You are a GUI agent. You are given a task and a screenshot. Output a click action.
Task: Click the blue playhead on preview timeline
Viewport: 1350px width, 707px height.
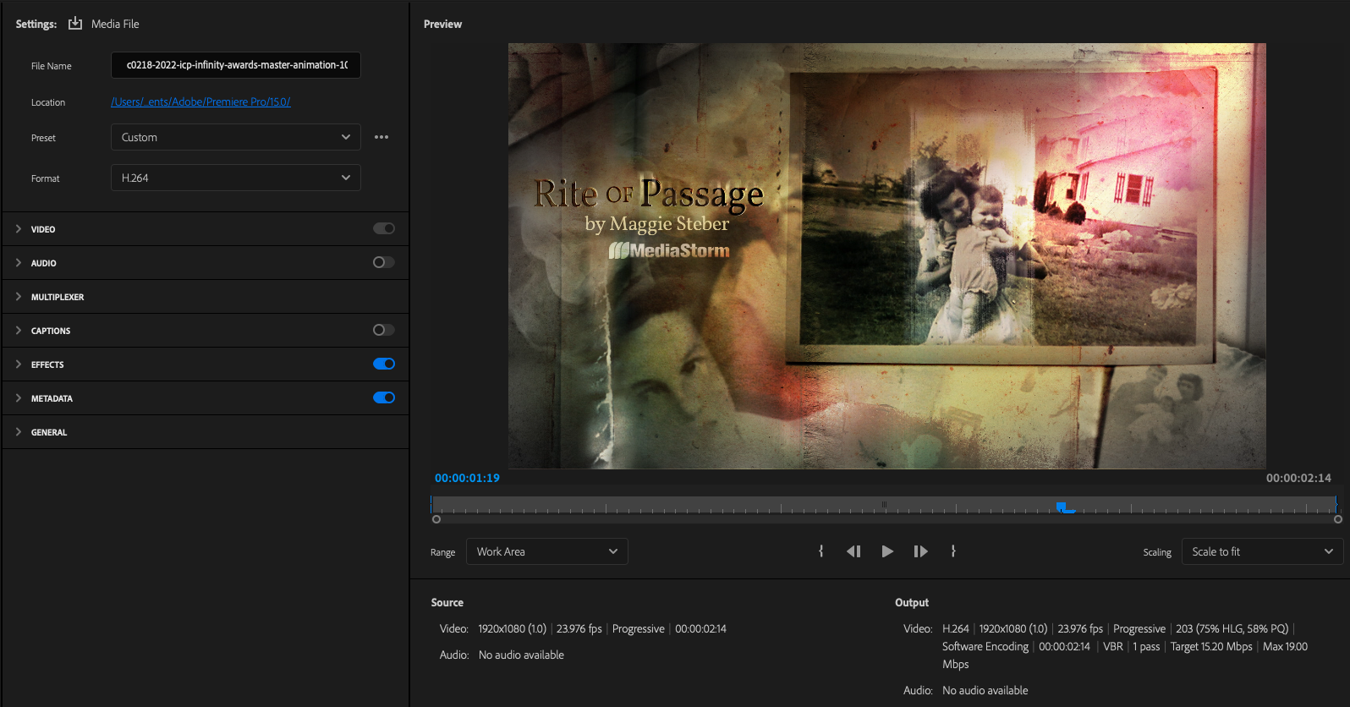point(1062,507)
